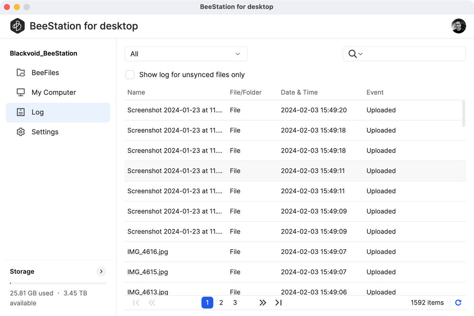Click the BeeFiles folder icon in sidebar
The image size is (474, 316).
pos(20,72)
